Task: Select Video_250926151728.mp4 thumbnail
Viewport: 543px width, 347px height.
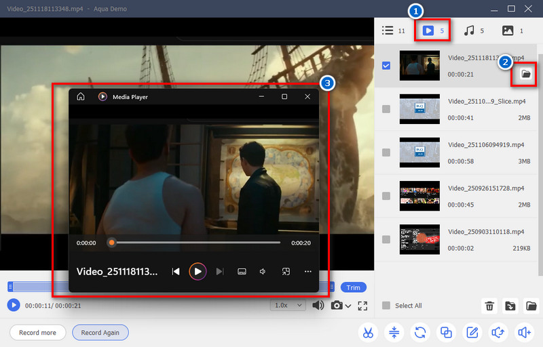Action: (419, 196)
